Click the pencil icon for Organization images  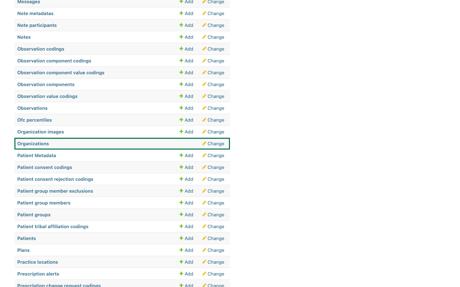[204, 132]
